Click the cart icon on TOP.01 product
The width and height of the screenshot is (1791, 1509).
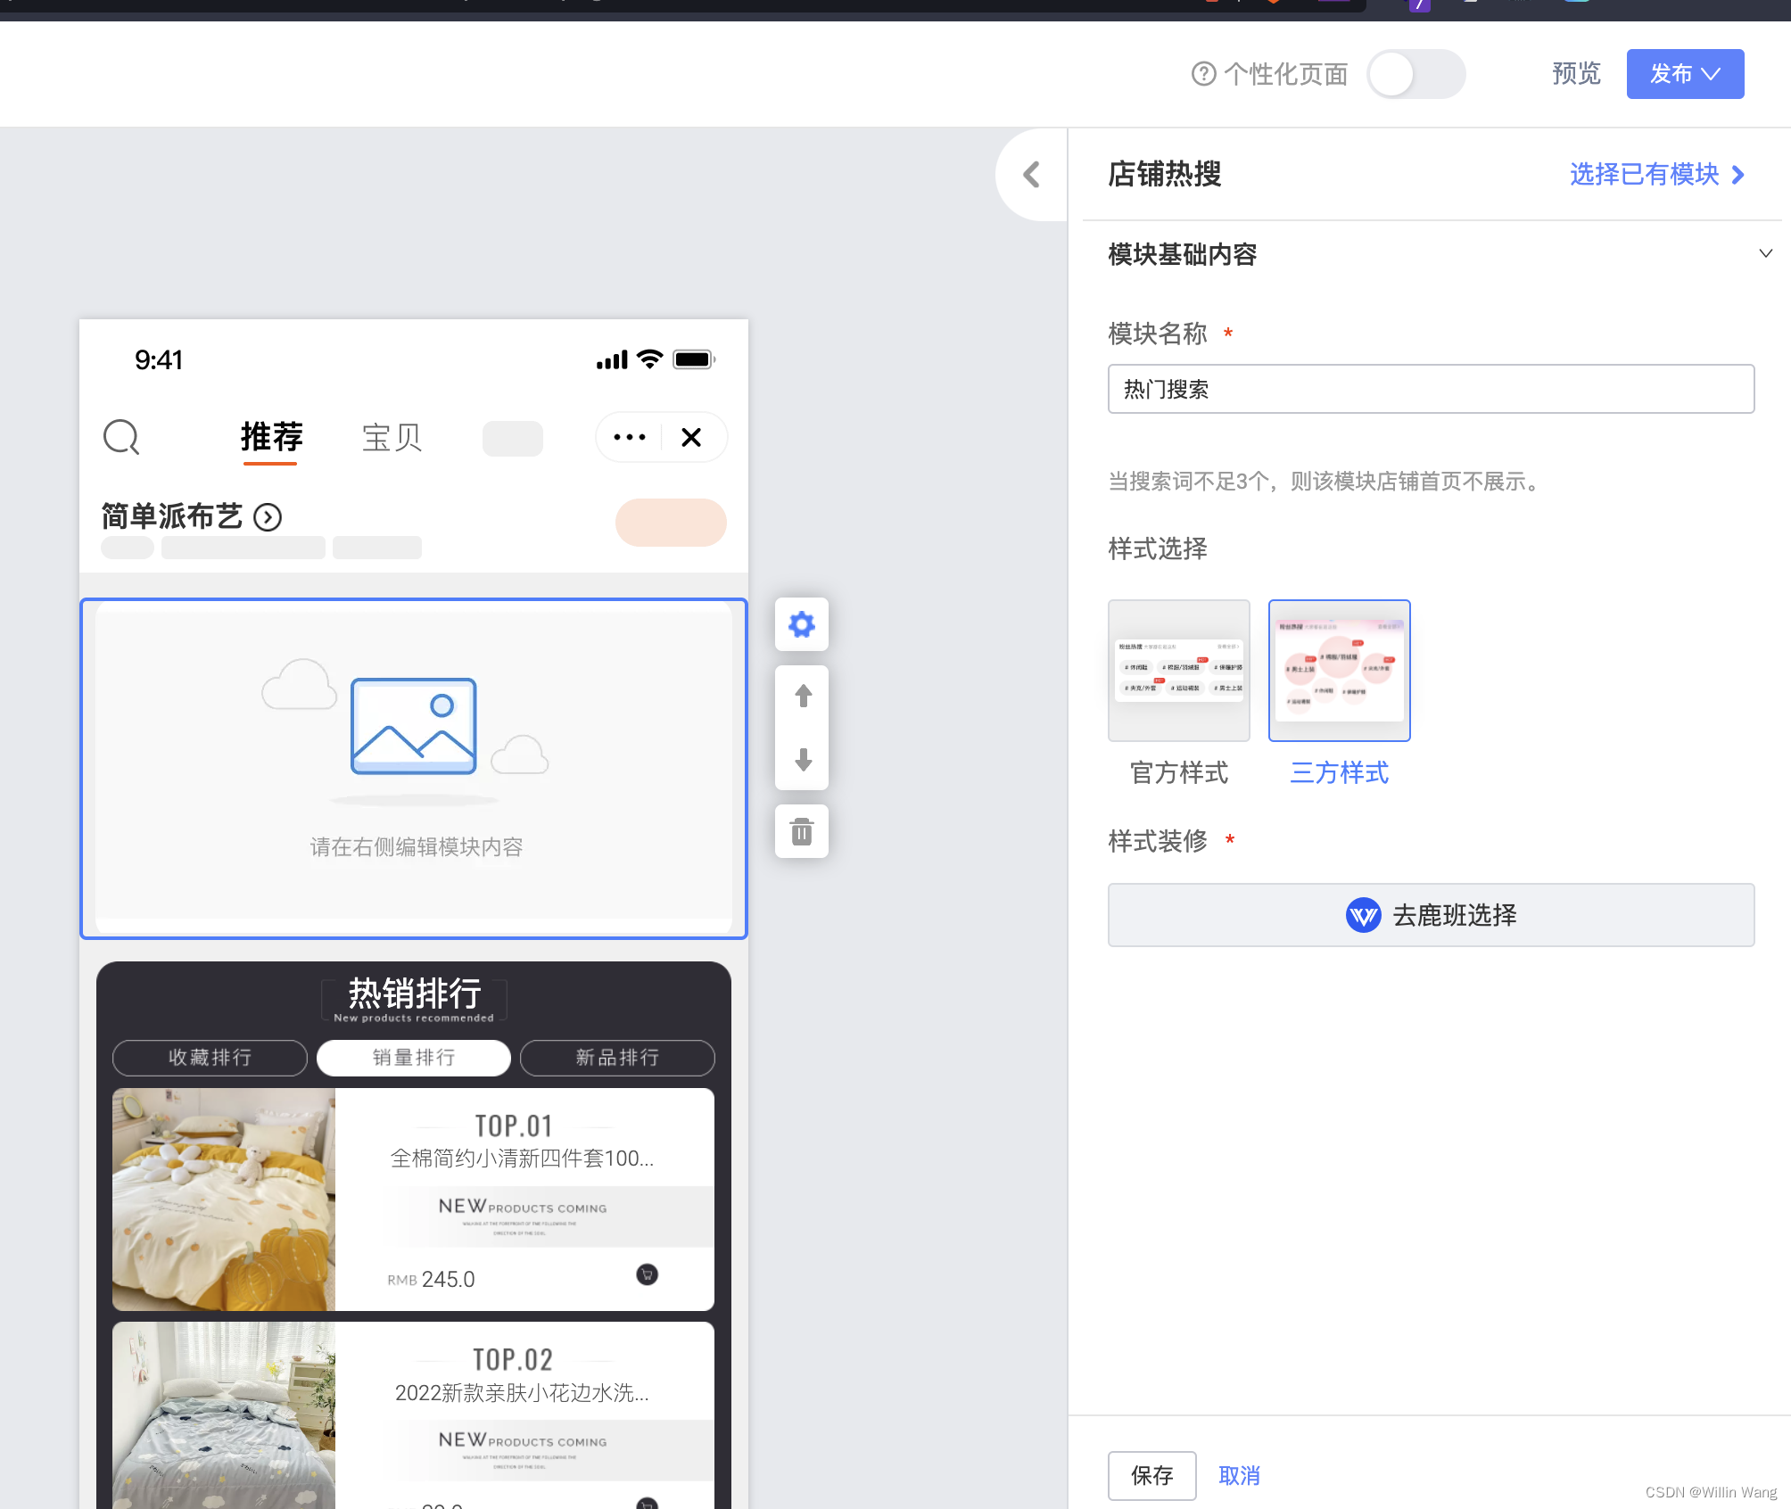(x=648, y=1275)
